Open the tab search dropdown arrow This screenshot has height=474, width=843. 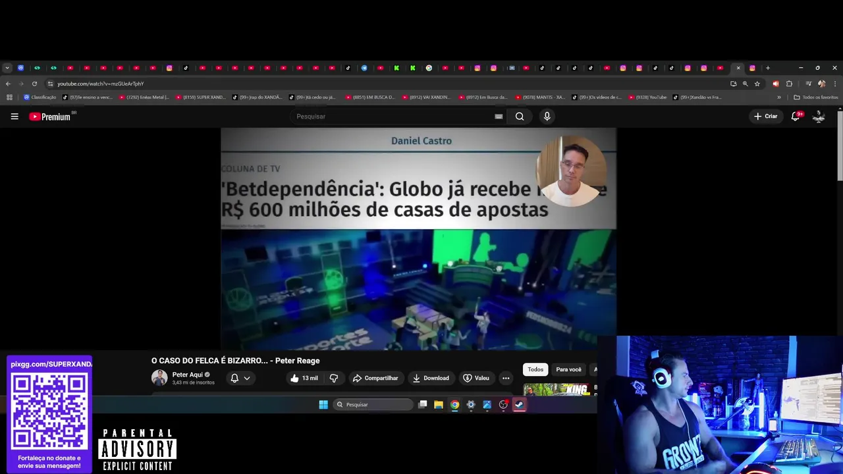click(7, 68)
